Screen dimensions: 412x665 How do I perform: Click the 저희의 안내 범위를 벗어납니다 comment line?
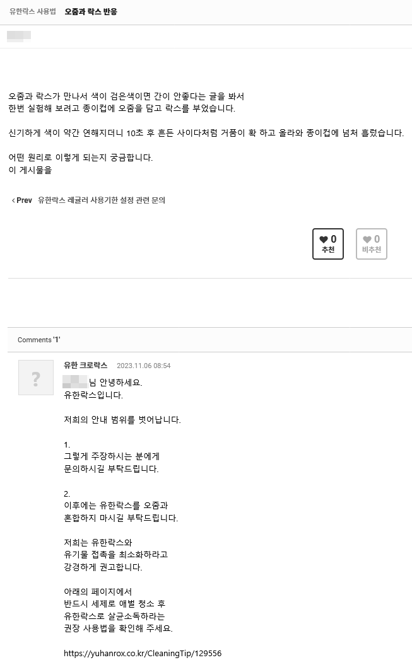122,420
